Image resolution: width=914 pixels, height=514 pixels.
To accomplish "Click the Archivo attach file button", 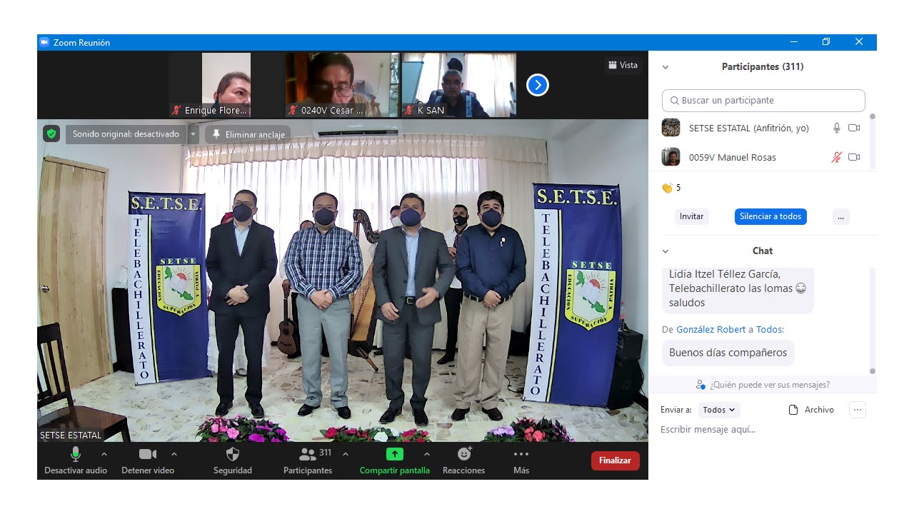I will [x=811, y=410].
